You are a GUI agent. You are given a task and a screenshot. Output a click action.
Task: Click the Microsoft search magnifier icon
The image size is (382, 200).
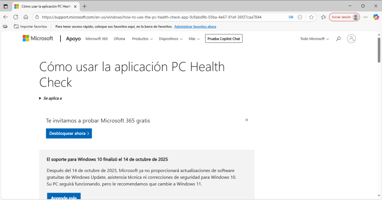click(338, 39)
